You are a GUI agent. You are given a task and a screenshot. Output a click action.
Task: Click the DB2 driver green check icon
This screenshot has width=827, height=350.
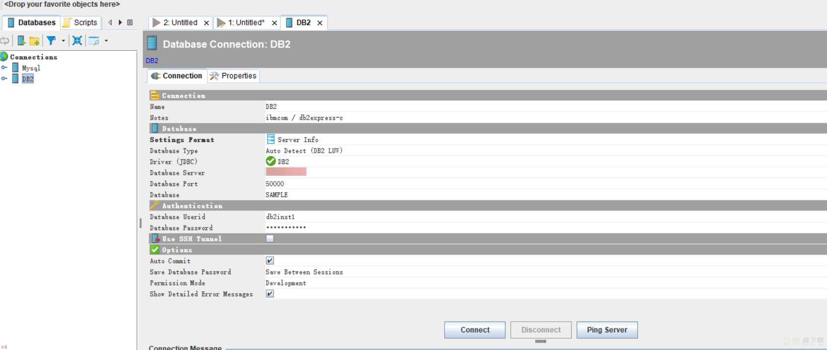coord(271,161)
